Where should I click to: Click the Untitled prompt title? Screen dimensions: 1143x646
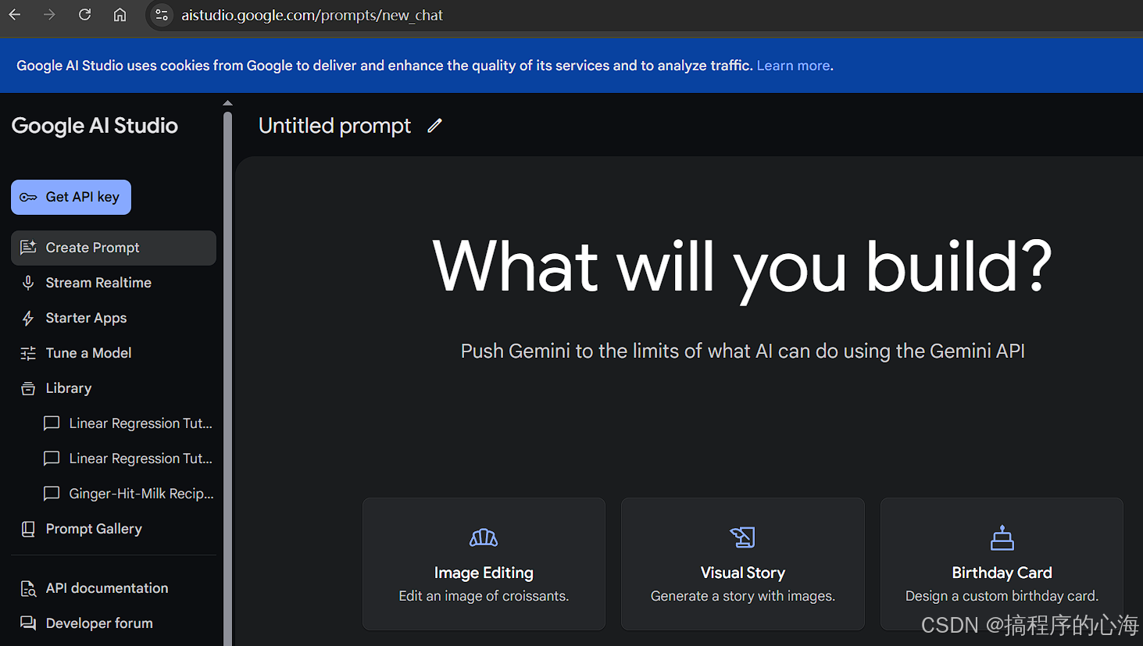[334, 126]
